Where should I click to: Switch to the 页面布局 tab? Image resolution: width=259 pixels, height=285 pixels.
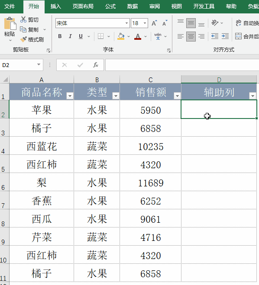[83, 6]
